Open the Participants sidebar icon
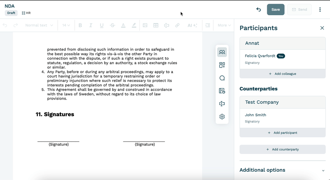The image size is (330, 180). (x=222, y=52)
